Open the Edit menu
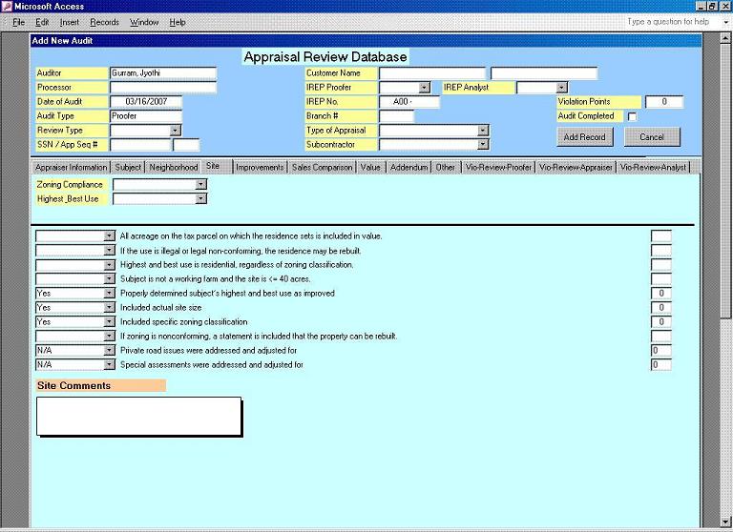This screenshot has width=733, height=532. [42, 22]
